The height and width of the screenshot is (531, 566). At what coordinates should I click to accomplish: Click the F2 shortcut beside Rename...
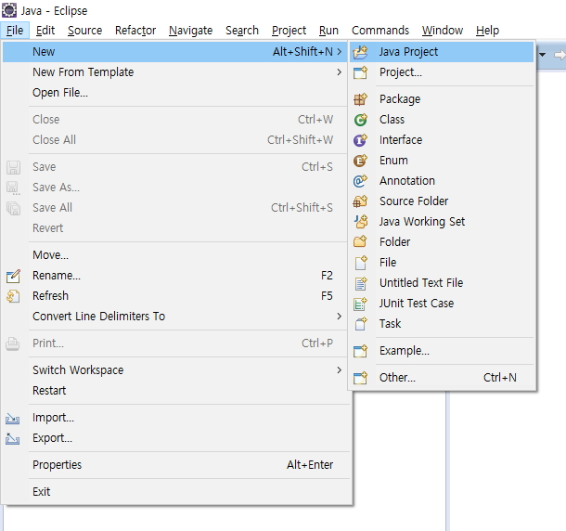(x=327, y=276)
